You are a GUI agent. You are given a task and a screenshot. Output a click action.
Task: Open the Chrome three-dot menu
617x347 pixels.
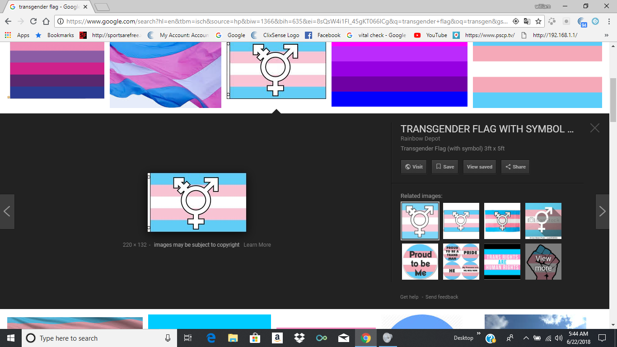(x=608, y=21)
